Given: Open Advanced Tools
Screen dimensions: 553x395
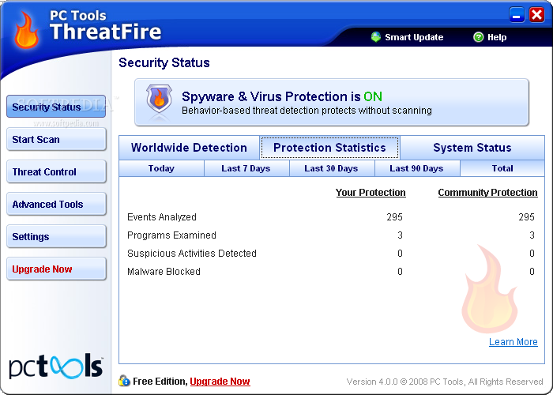Looking at the screenshot, I should click(55, 205).
